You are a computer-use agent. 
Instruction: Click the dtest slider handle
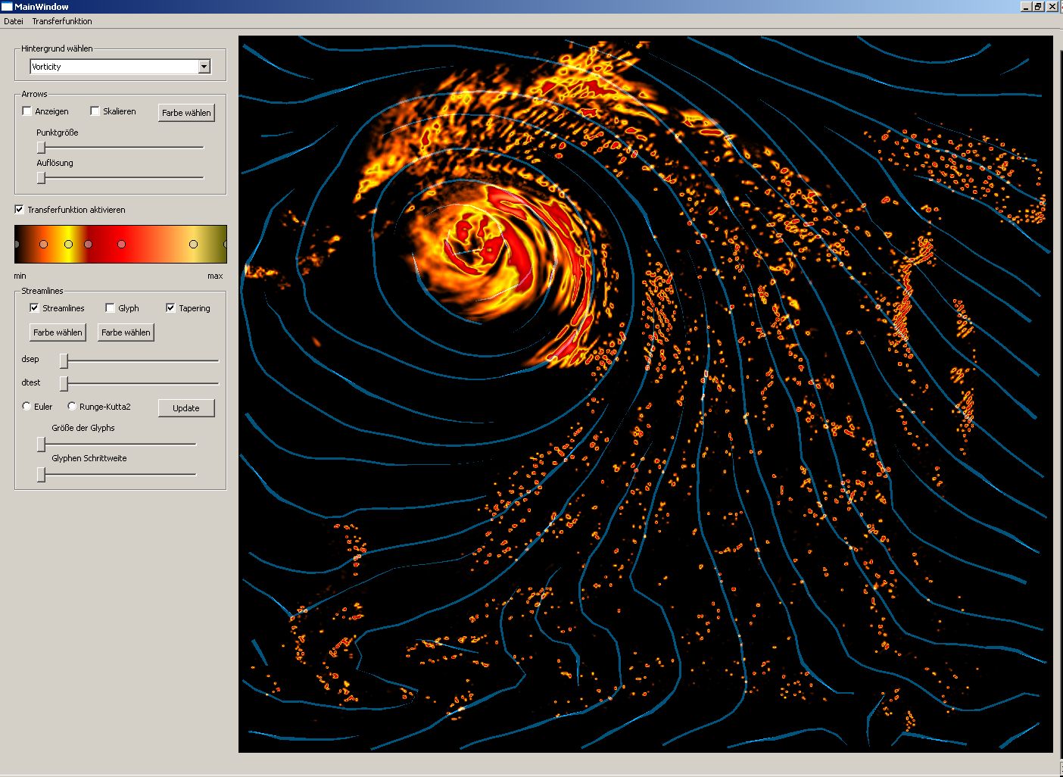(x=64, y=383)
